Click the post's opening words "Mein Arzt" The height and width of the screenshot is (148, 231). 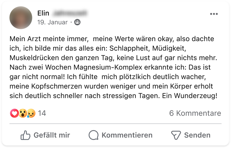point(23,39)
